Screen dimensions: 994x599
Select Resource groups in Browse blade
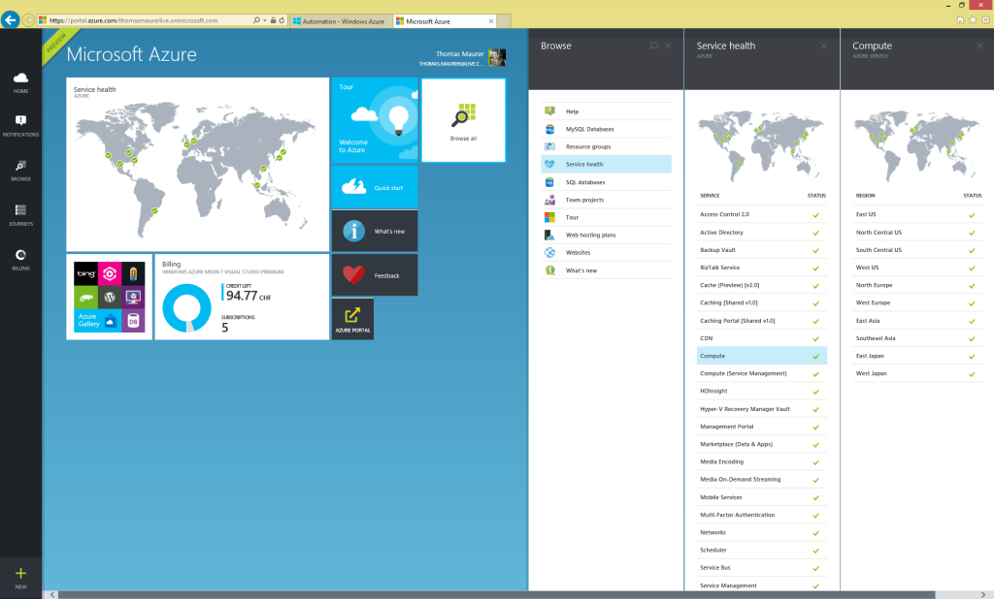pyautogui.click(x=606, y=147)
